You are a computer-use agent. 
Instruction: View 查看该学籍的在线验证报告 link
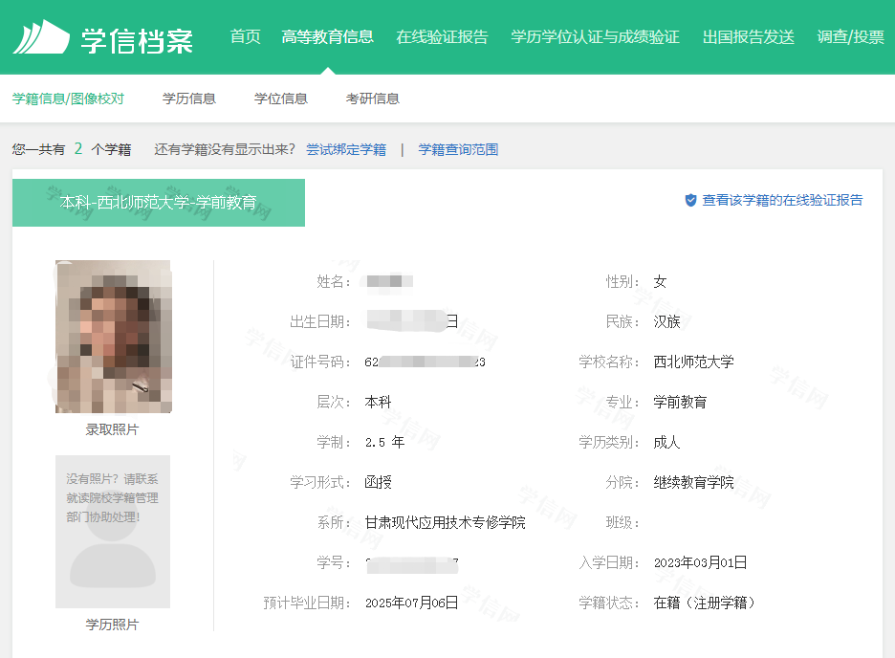point(782,200)
